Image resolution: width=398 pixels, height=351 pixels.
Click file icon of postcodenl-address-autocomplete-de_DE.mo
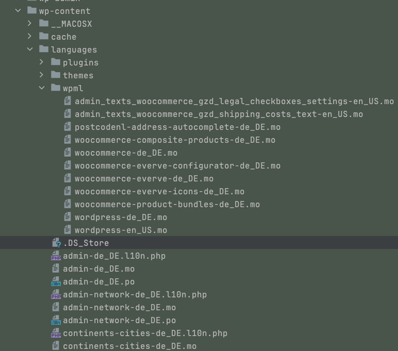tap(68, 127)
